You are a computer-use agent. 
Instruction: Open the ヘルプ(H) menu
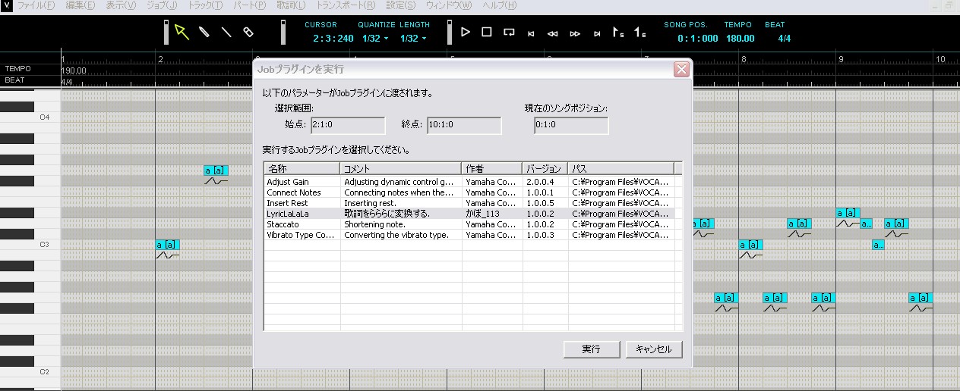[500, 5]
